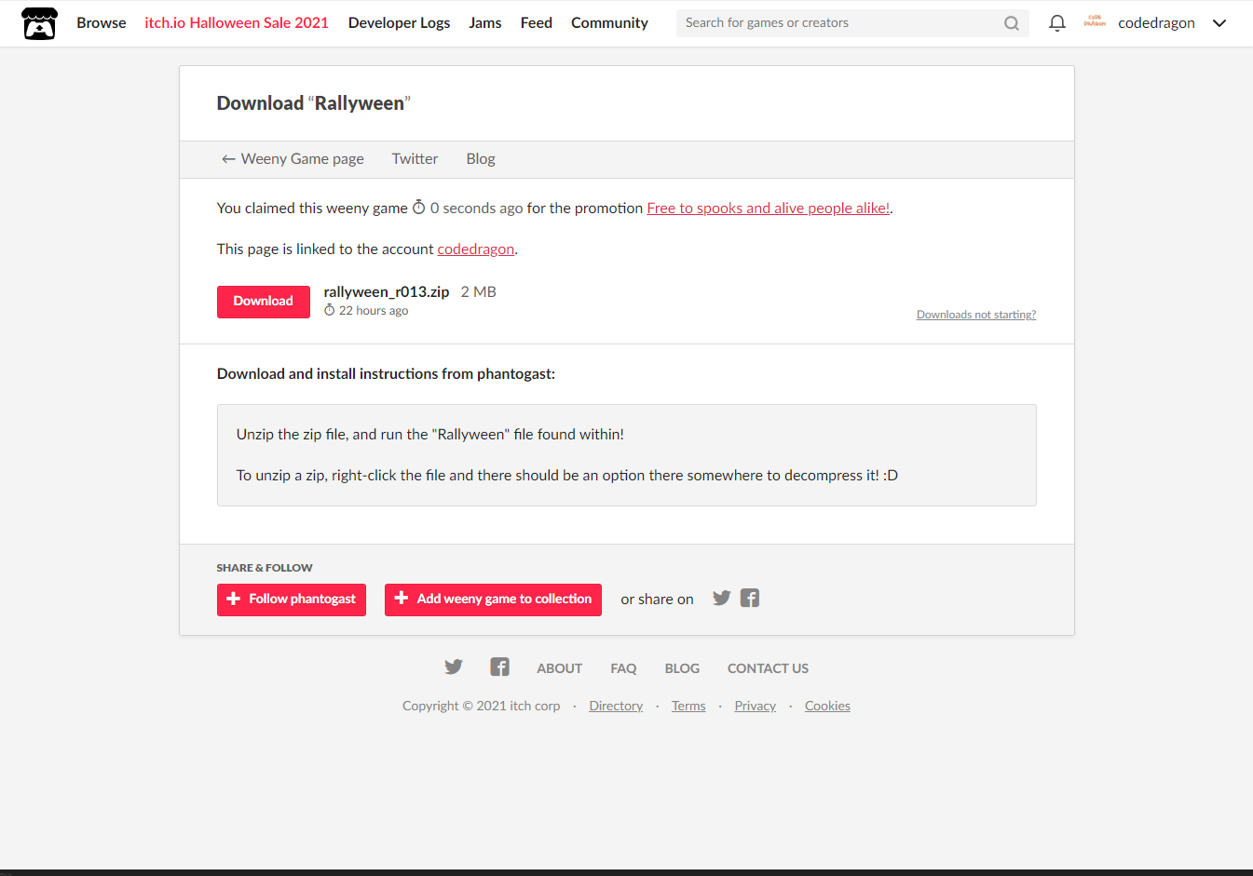Open the itch.io home logo
This screenshot has height=876, width=1253.
(39, 23)
